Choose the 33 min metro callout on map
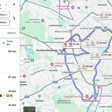This screenshot has width=112, height=112. (x=72, y=45)
